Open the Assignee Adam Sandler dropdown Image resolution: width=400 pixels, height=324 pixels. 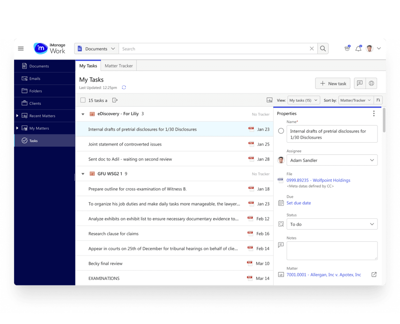(x=332, y=160)
